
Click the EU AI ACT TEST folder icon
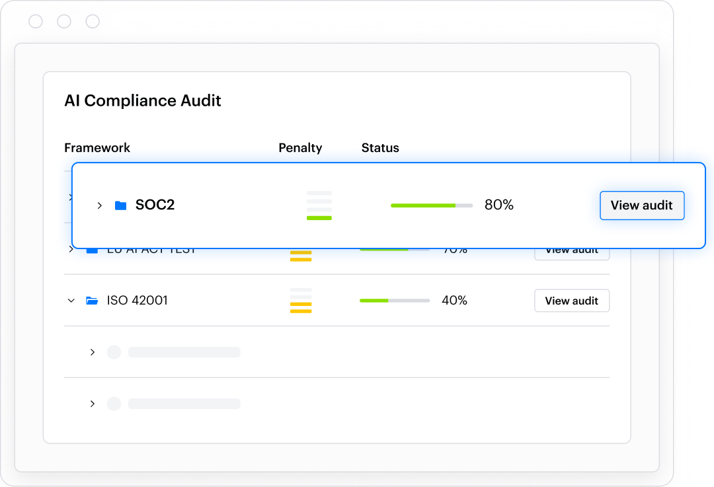click(x=91, y=248)
